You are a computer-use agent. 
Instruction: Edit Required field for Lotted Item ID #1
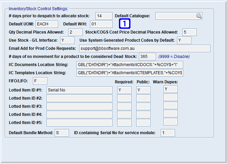point(124,90)
